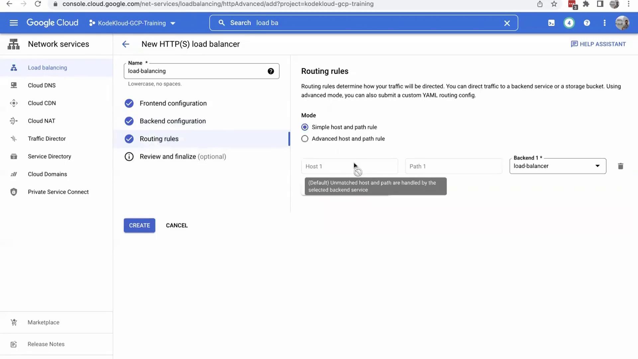Click the Path 1 input field

point(454,166)
